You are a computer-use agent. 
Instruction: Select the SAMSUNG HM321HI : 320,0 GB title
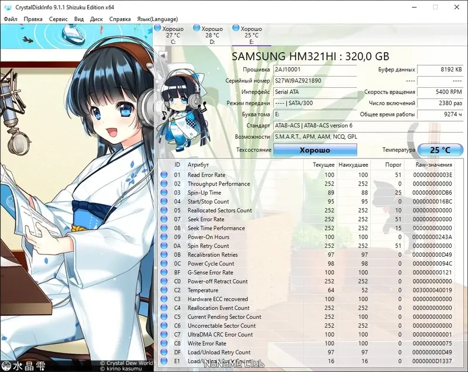[311, 56]
